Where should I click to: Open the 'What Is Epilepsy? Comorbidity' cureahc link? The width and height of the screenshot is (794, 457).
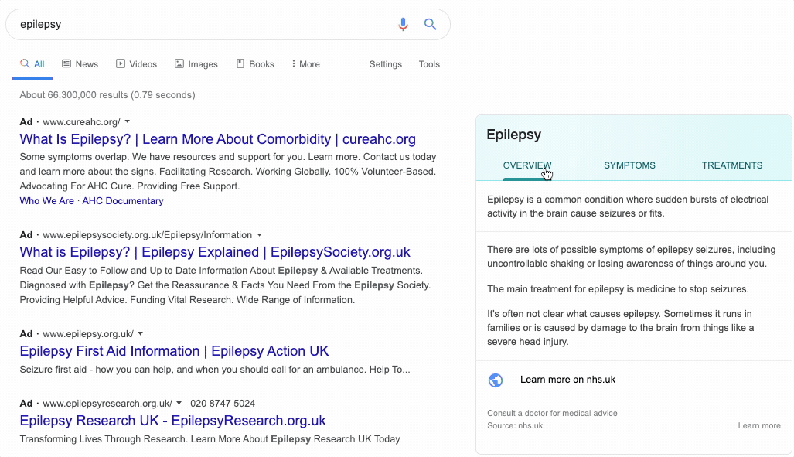tap(217, 139)
